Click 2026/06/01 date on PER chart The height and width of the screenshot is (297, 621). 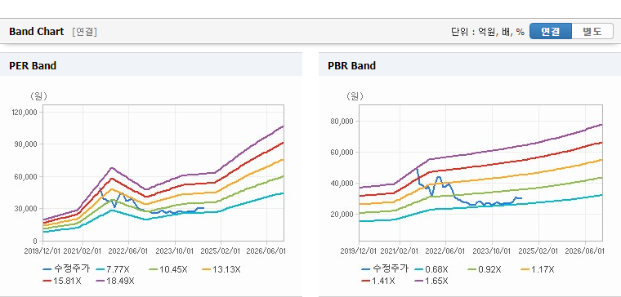tap(266, 251)
